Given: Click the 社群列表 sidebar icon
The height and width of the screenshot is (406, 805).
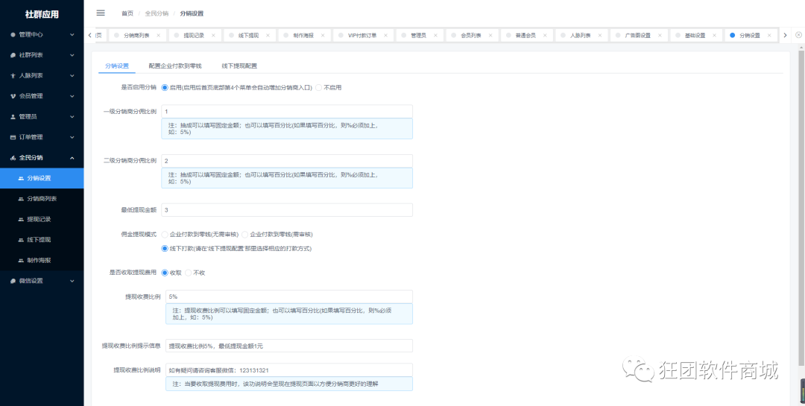Looking at the screenshot, I should pyautogui.click(x=13, y=55).
